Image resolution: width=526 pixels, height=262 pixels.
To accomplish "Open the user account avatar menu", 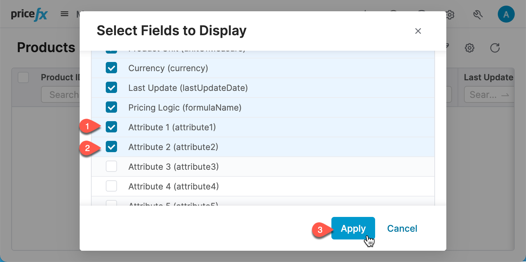I will [x=506, y=14].
